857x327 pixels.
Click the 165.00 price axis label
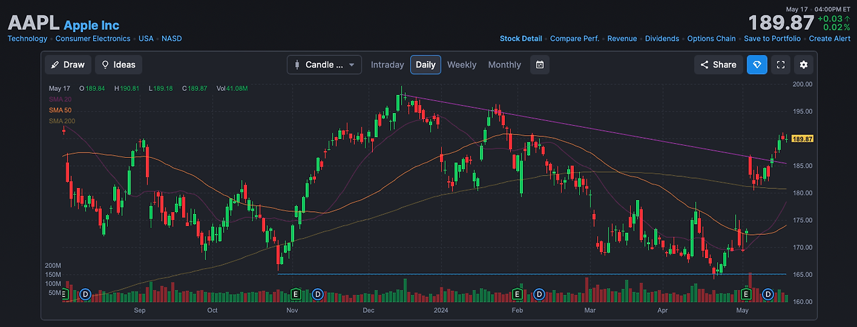tap(802, 275)
